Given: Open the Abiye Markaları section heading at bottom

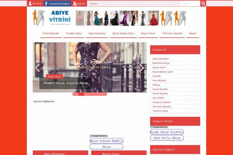Looking at the screenshot, I should pyautogui.click(x=54, y=154).
